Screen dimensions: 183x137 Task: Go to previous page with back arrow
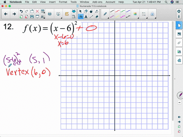pos(6,14)
